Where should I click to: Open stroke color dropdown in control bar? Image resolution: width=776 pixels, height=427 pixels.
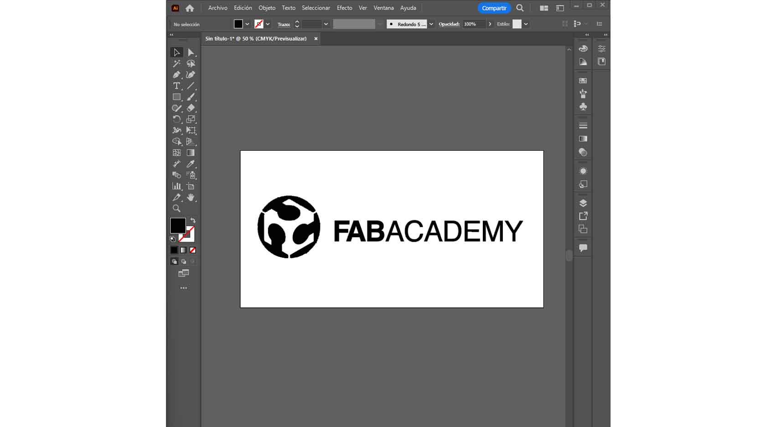268,24
